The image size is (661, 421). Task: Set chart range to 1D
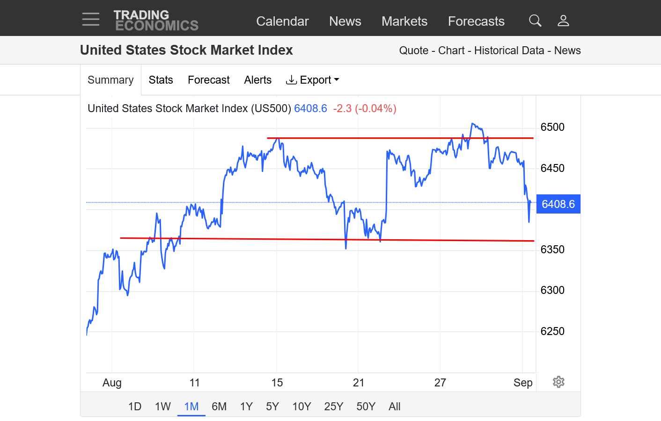135,407
